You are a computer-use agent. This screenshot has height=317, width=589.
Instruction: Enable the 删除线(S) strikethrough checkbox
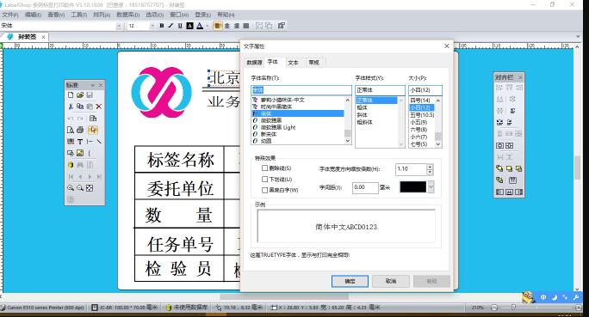265,168
